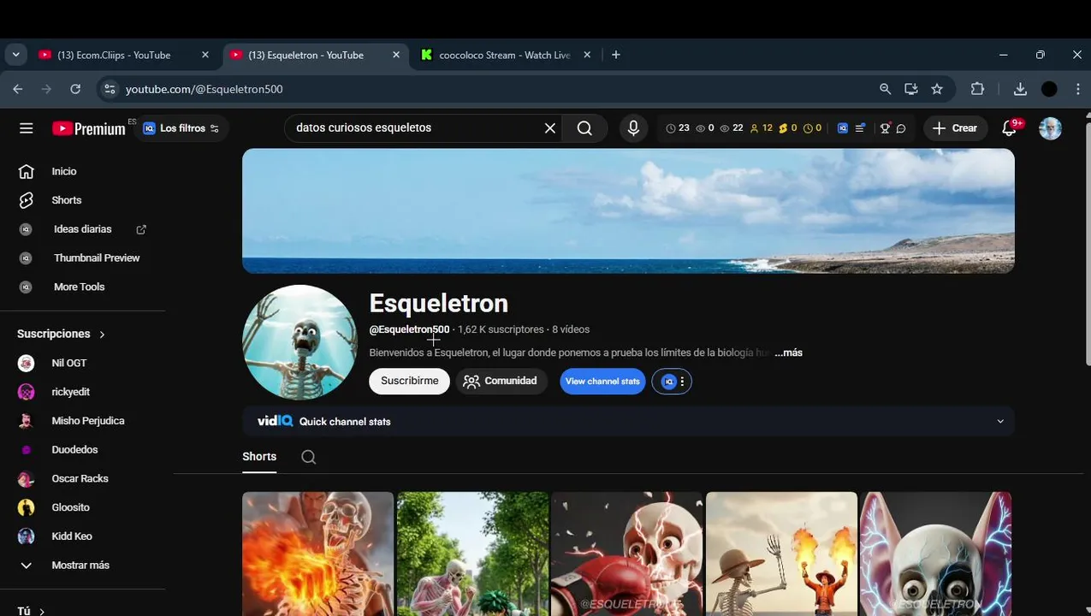The image size is (1091, 616).
Task: Click the vidIQ subscriber stat showing 12
Action: 761,128
